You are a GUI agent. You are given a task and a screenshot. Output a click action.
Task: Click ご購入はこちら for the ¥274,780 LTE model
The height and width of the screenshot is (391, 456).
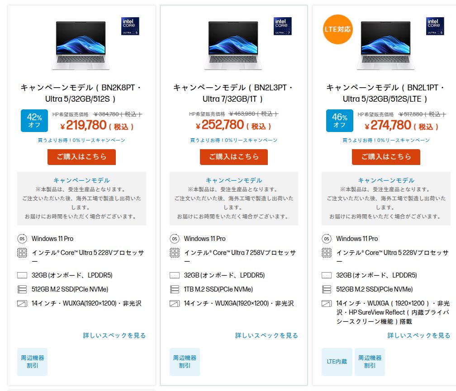[386, 157]
